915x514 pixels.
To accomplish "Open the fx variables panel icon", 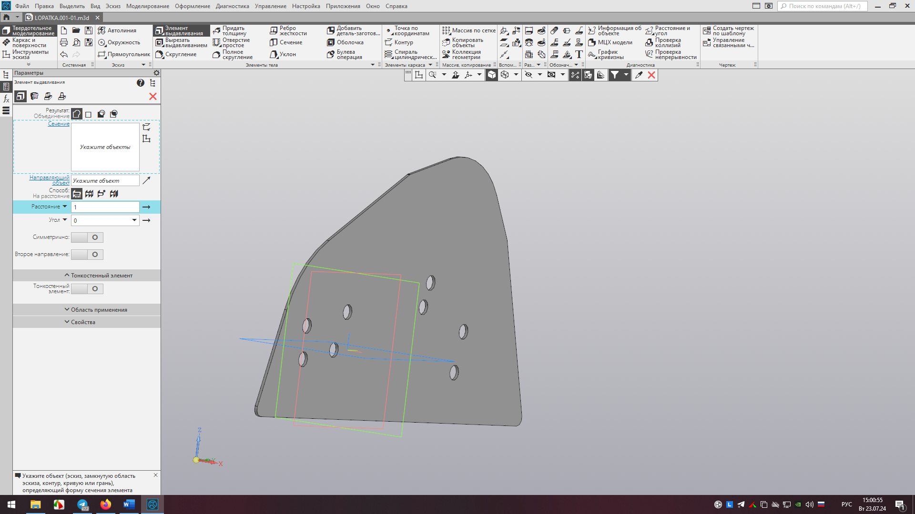I will pos(6,99).
